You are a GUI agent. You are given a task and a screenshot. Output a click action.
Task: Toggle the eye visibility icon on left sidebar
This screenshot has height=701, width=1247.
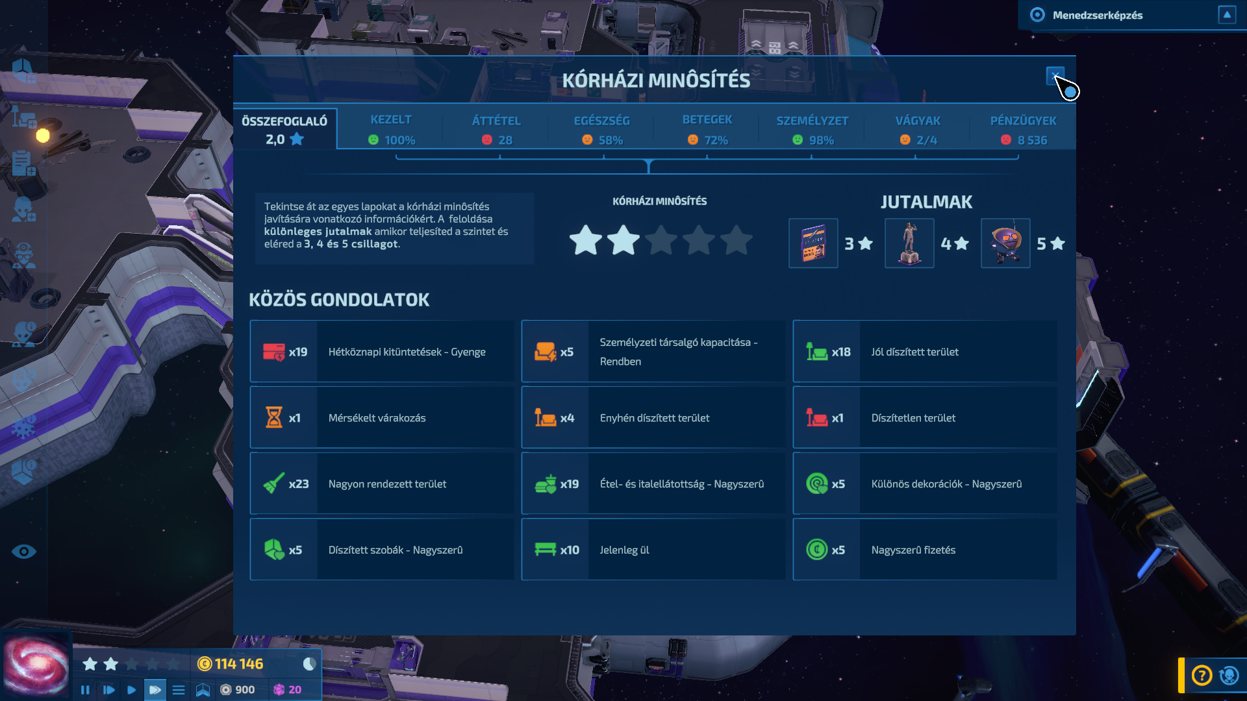[x=24, y=552]
